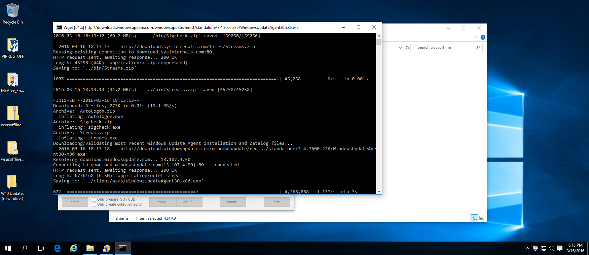Click the WSUS... button

tap(189, 202)
